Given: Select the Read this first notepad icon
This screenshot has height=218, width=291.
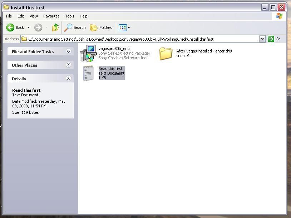Looking at the screenshot, I should [88, 73].
